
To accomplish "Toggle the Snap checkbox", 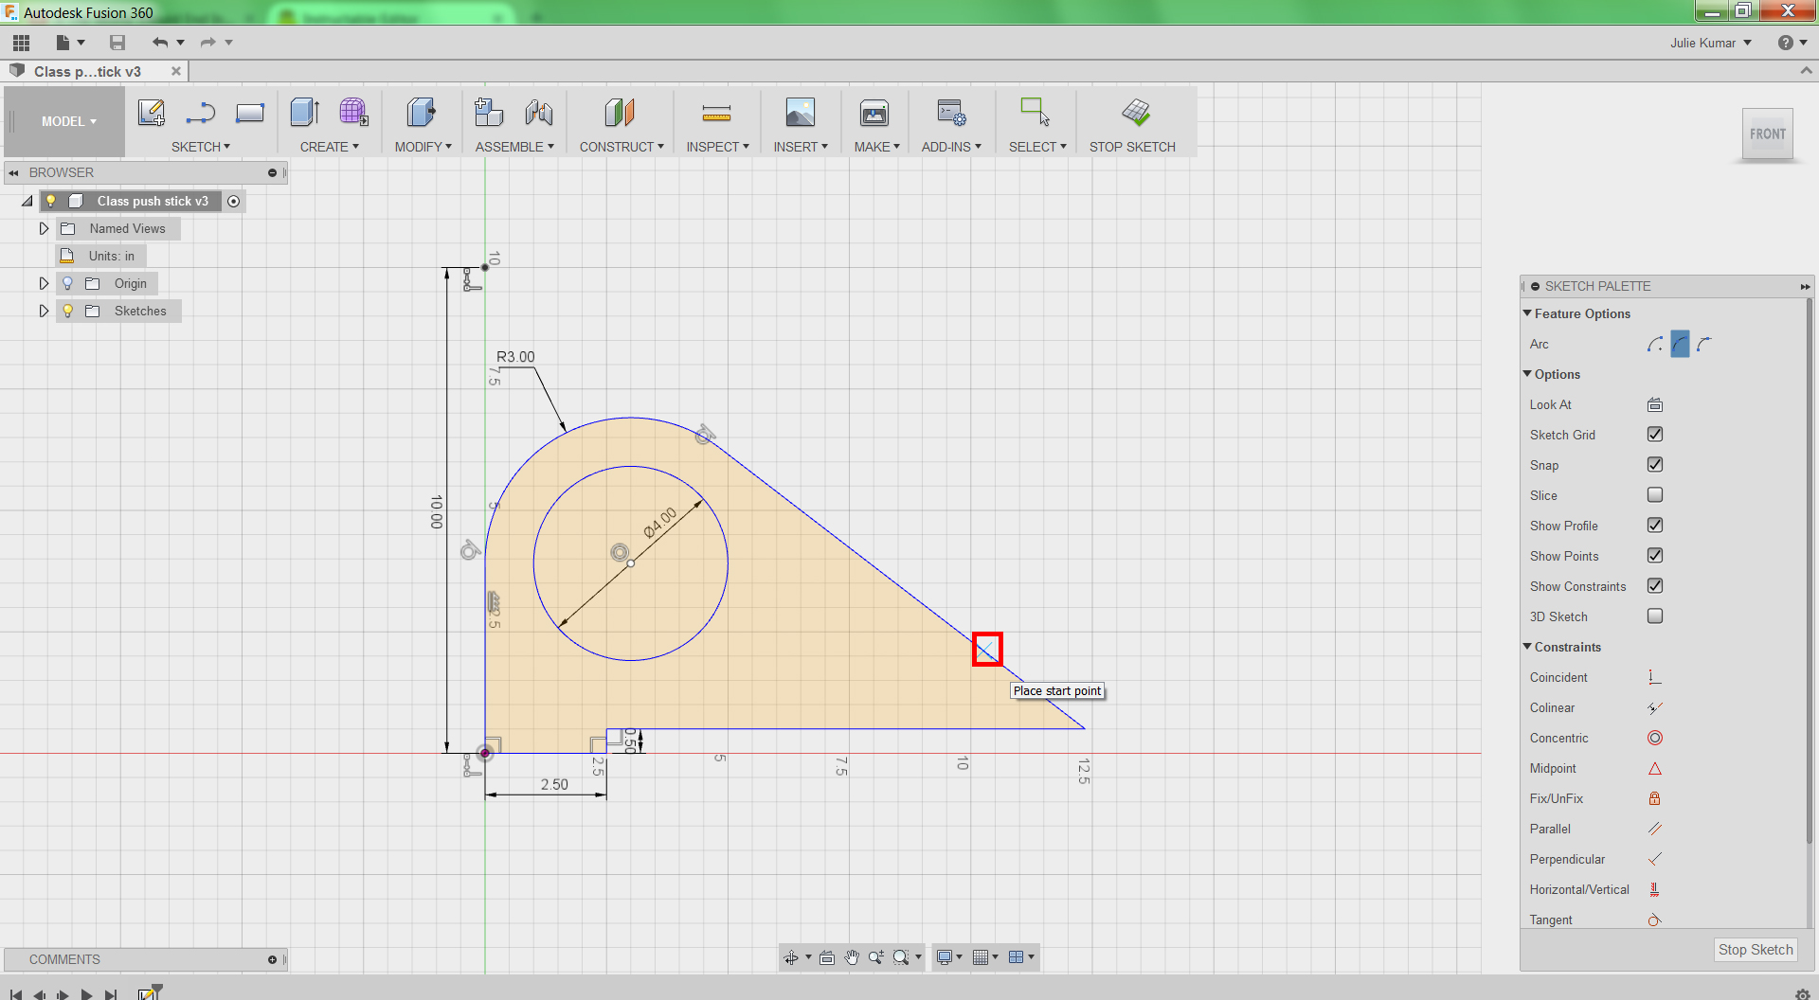I will coord(1655,465).
